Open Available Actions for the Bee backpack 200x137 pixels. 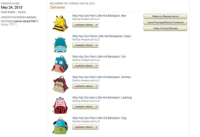[x=85, y=25]
